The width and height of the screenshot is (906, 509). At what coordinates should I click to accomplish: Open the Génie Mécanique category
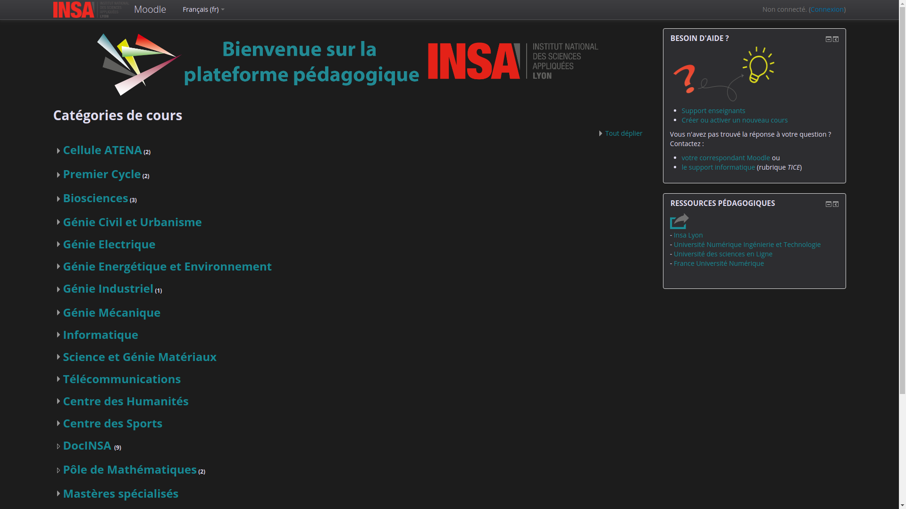coord(111,312)
